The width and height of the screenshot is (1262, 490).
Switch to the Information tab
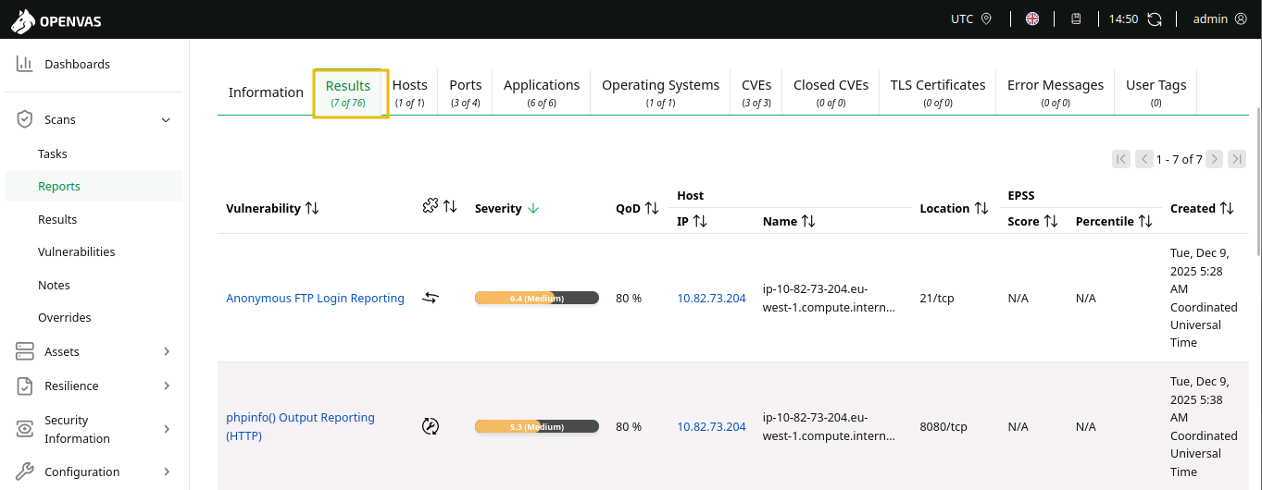(x=266, y=92)
